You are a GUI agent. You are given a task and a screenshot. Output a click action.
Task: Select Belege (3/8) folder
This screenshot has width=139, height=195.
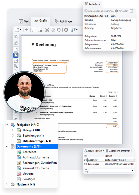(x=31, y=130)
